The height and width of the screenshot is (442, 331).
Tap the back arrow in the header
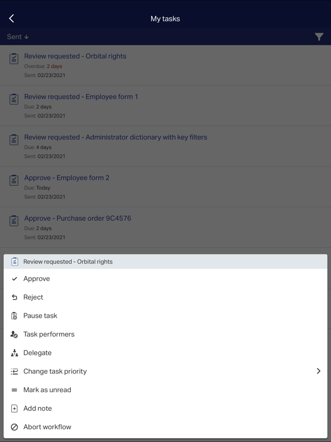[x=11, y=18]
